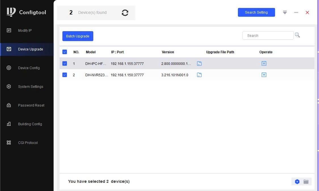Screen dimensions: 319x191
Task: Start upgrade for DH-NVR523 device
Action: (264, 75)
